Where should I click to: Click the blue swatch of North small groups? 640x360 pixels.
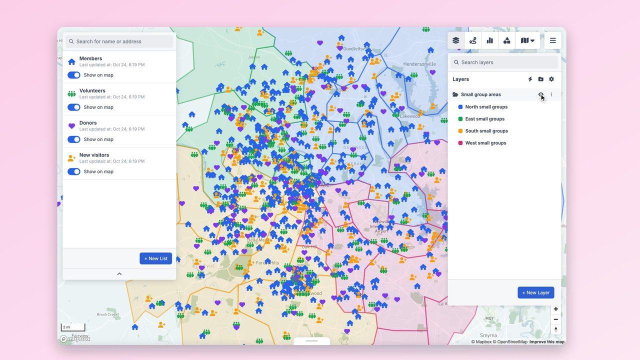click(460, 107)
